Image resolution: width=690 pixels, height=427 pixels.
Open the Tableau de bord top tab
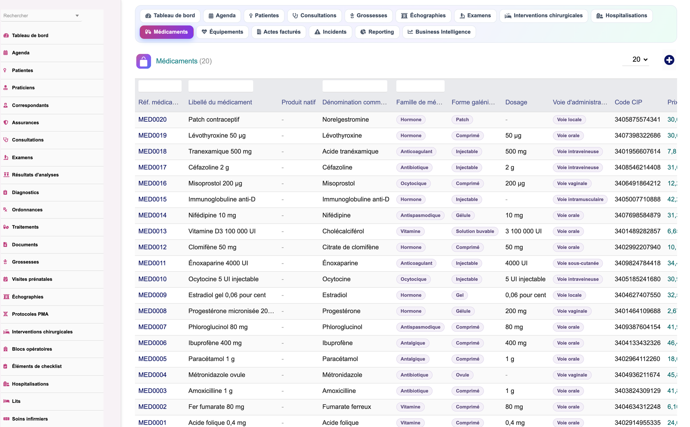170,16
